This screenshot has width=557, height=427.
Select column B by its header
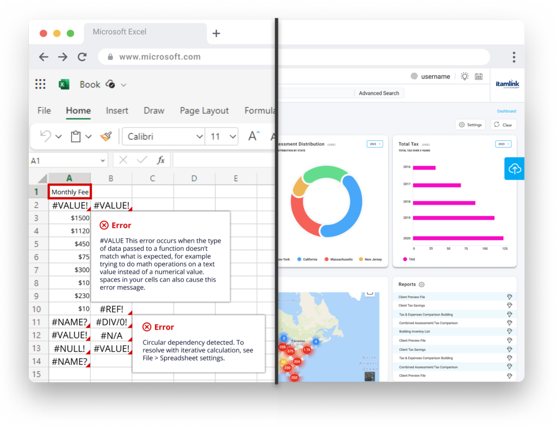pos(111,178)
